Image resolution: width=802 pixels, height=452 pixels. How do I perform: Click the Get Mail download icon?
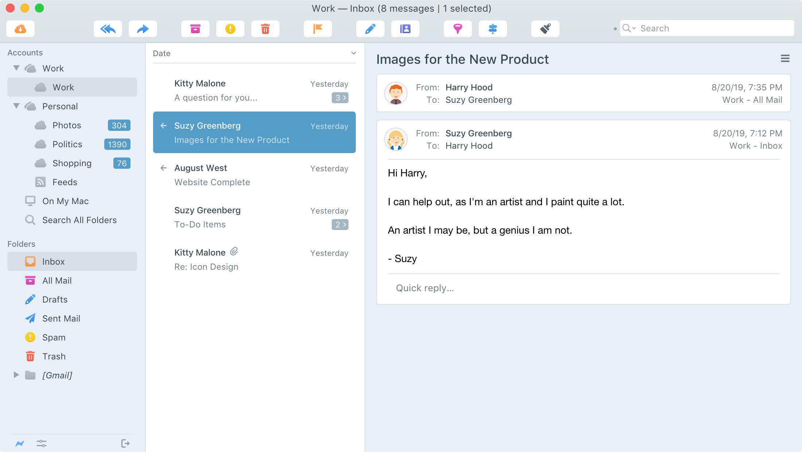tap(20, 29)
